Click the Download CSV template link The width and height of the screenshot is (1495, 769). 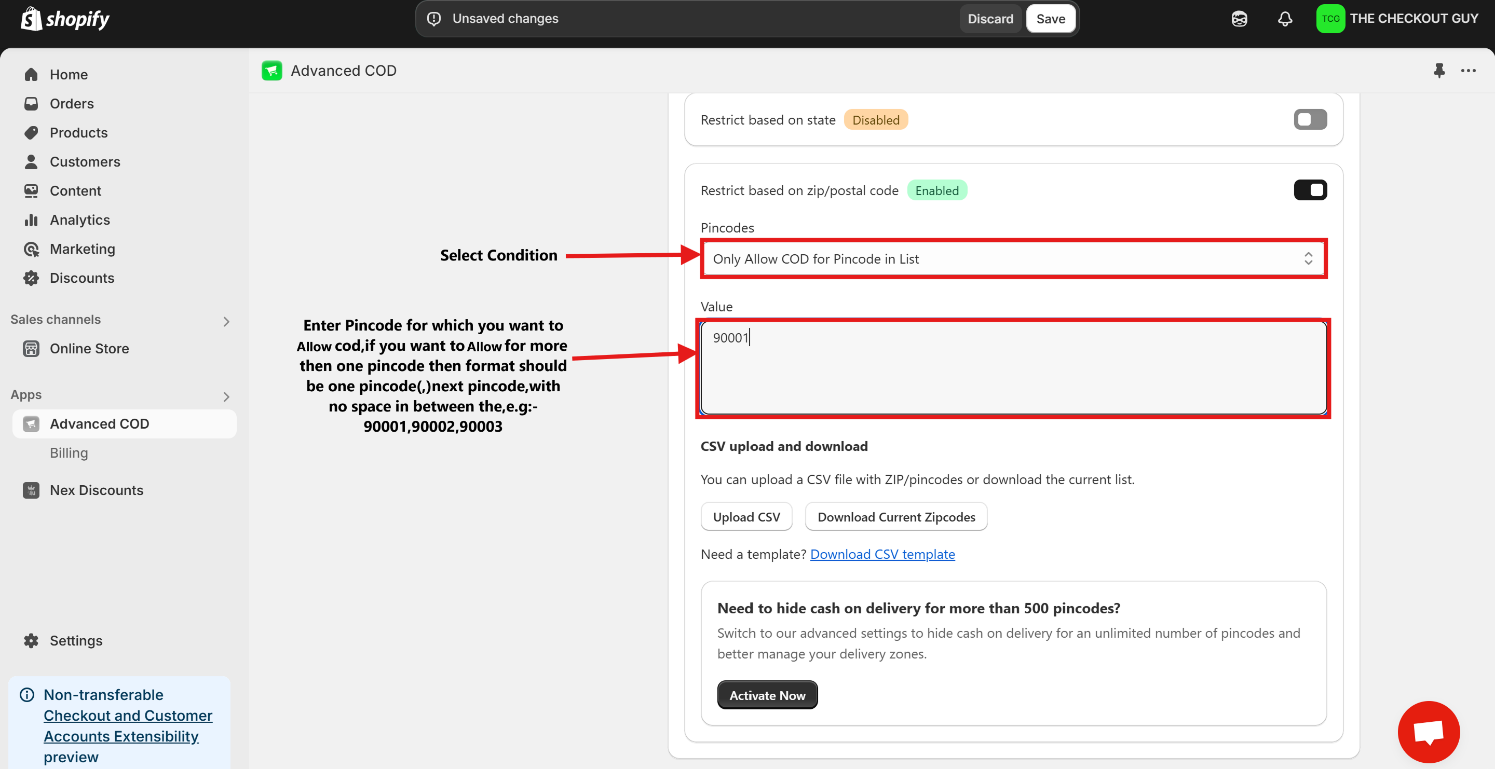pyautogui.click(x=882, y=554)
